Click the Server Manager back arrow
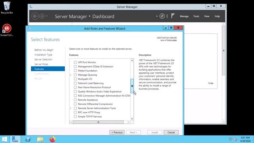The image size is (254, 143). pyautogui.click(x=35, y=16)
